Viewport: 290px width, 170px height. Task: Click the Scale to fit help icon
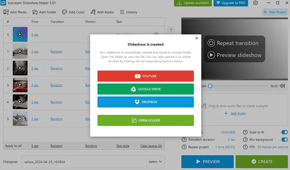click(x=245, y=132)
